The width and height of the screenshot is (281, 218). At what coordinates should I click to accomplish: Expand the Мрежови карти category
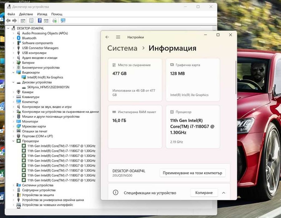pyautogui.click(x=13, y=126)
